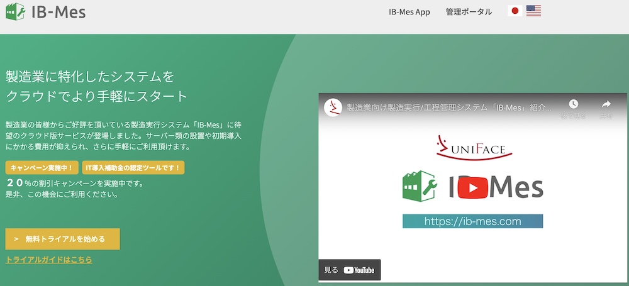Click the https://ib-mes.com banner in video

(x=472, y=221)
